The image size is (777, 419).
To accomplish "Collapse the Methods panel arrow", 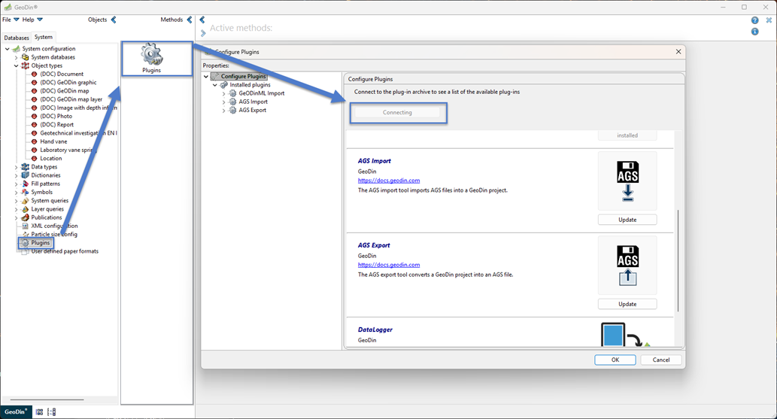I will (x=190, y=20).
